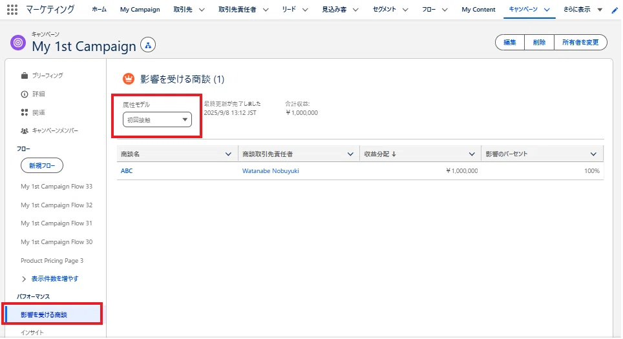
Task: Open campaign hierarchy icon next to title
Action: 148,45
